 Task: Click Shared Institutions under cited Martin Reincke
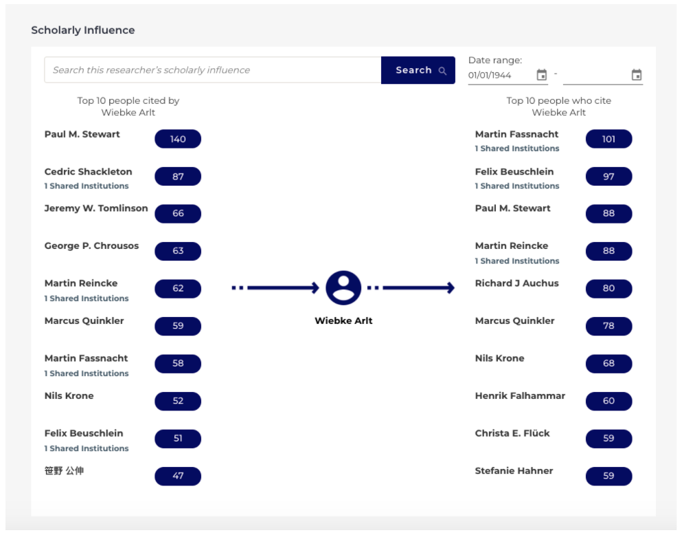tap(87, 298)
